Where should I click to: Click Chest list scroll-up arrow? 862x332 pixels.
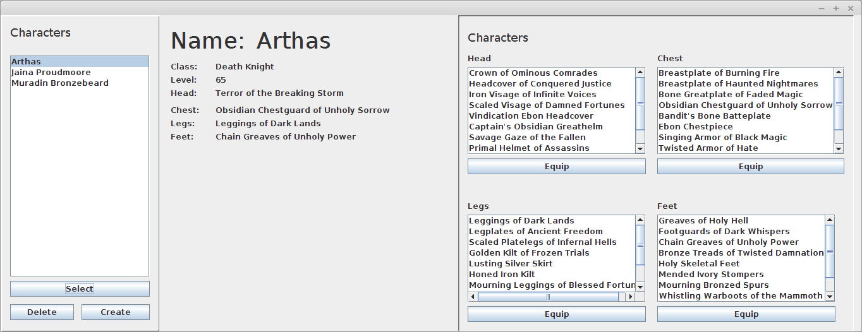point(839,73)
